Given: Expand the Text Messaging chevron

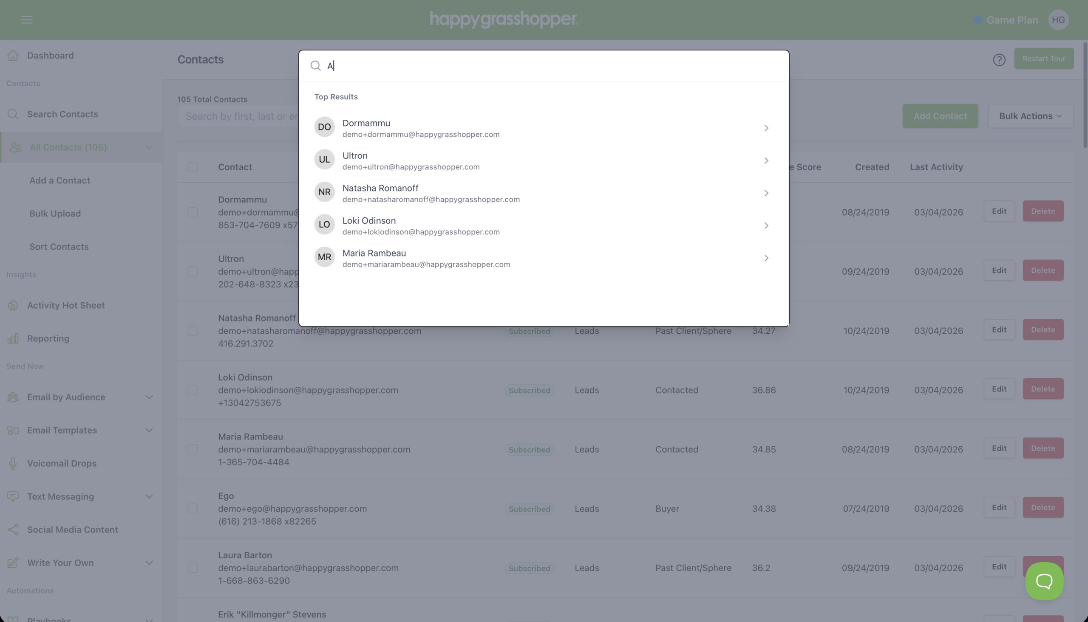Looking at the screenshot, I should [149, 496].
